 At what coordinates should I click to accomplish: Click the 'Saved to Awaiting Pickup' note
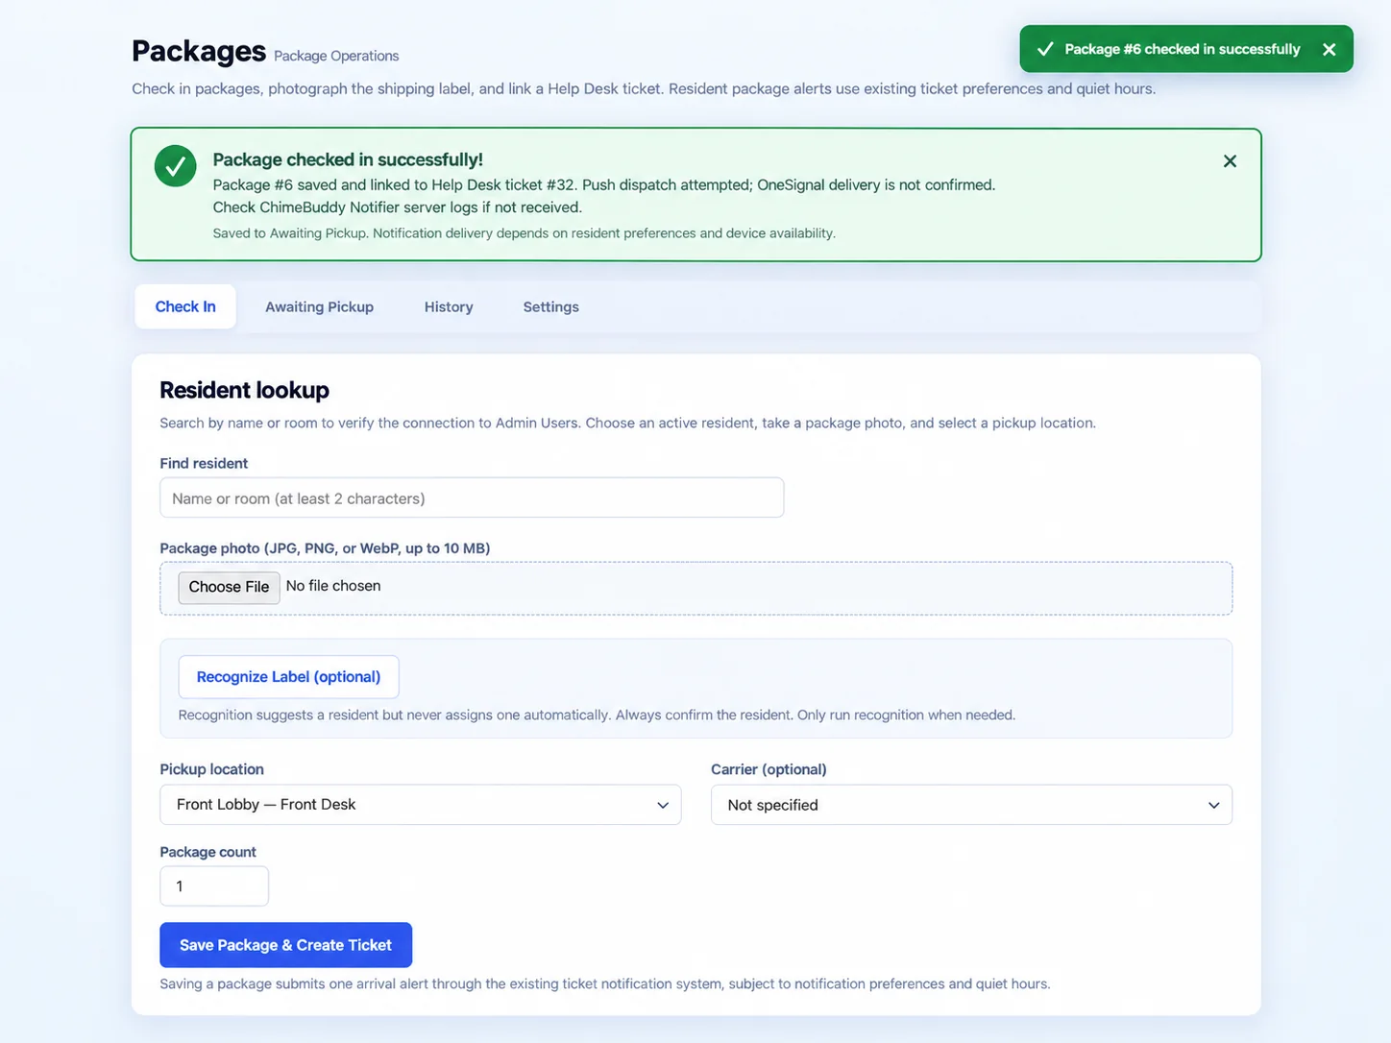click(524, 233)
